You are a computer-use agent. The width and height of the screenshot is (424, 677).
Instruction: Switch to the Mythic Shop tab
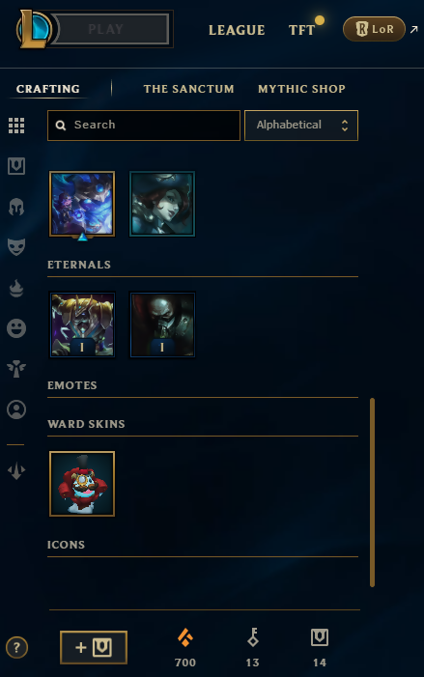click(x=301, y=89)
